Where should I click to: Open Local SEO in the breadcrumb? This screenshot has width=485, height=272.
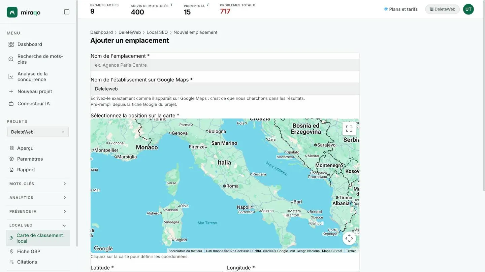[157, 32]
